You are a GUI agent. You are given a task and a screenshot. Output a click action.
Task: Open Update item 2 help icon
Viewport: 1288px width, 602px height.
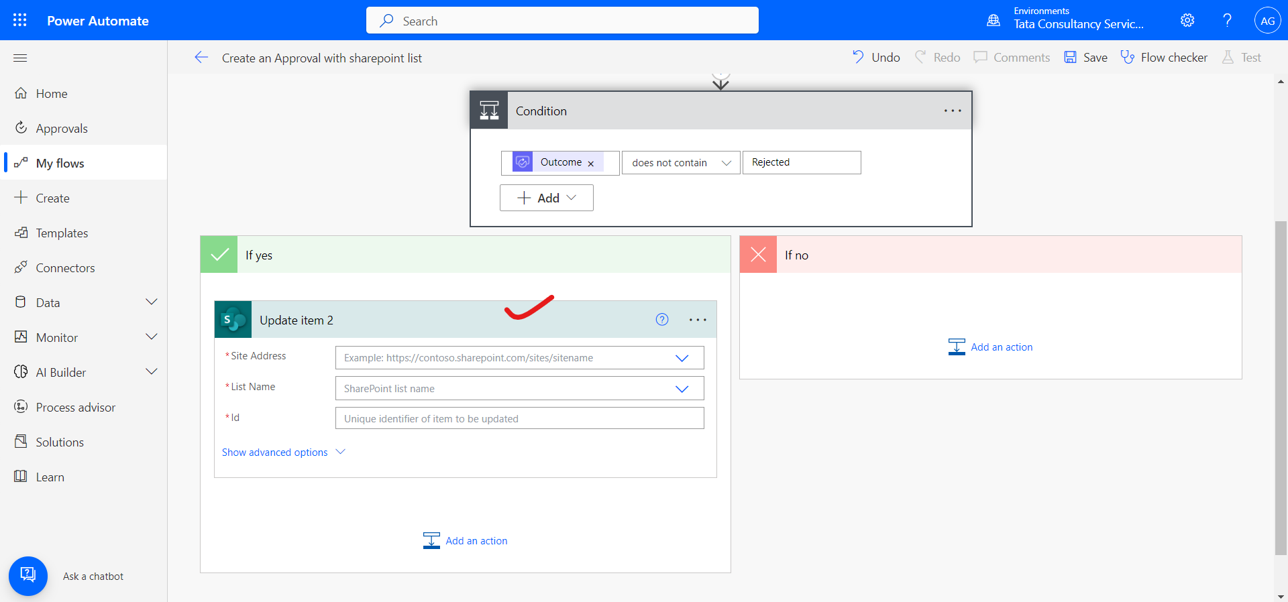tap(661, 320)
